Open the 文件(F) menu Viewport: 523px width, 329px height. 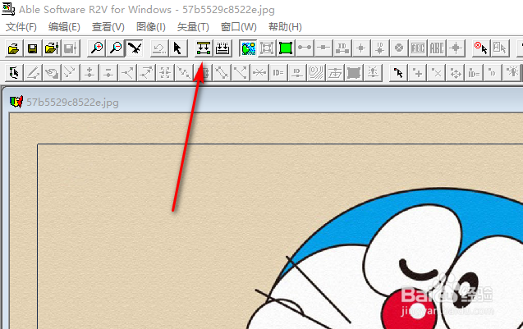pyautogui.click(x=21, y=27)
